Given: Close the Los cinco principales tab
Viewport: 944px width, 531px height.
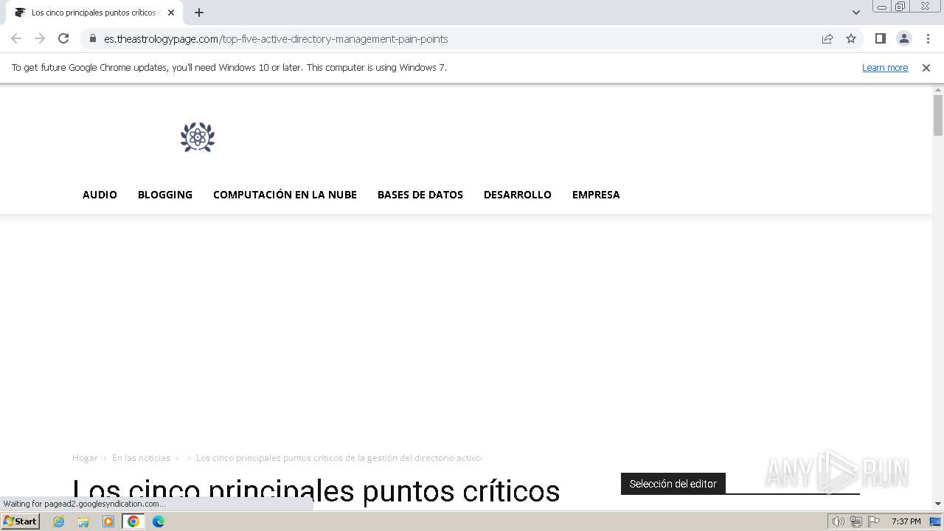Looking at the screenshot, I should 171,13.
